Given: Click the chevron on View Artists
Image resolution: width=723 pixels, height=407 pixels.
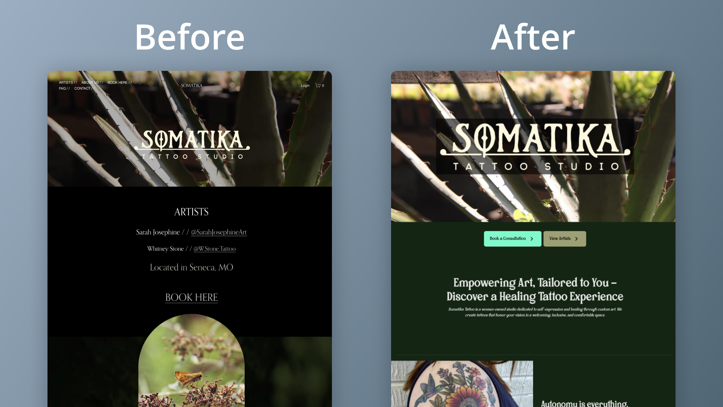Looking at the screenshot, I should (576, 239).
